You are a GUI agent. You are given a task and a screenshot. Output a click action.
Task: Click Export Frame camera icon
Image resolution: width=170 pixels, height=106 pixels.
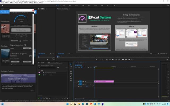click(x=129, y=59)
